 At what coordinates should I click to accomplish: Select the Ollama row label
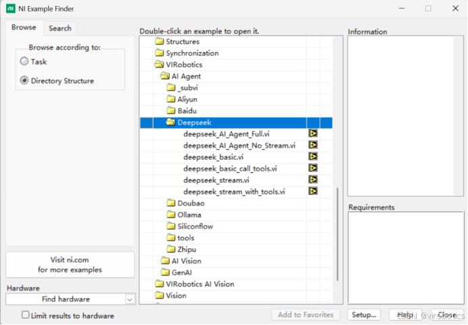tap(189, 215)
